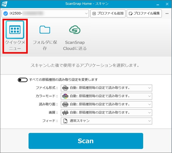Image resolution: width=172 pixels, height=153 pixels.
Task: Close the ScanSnap Home scan window
Action: coord(167,4)
